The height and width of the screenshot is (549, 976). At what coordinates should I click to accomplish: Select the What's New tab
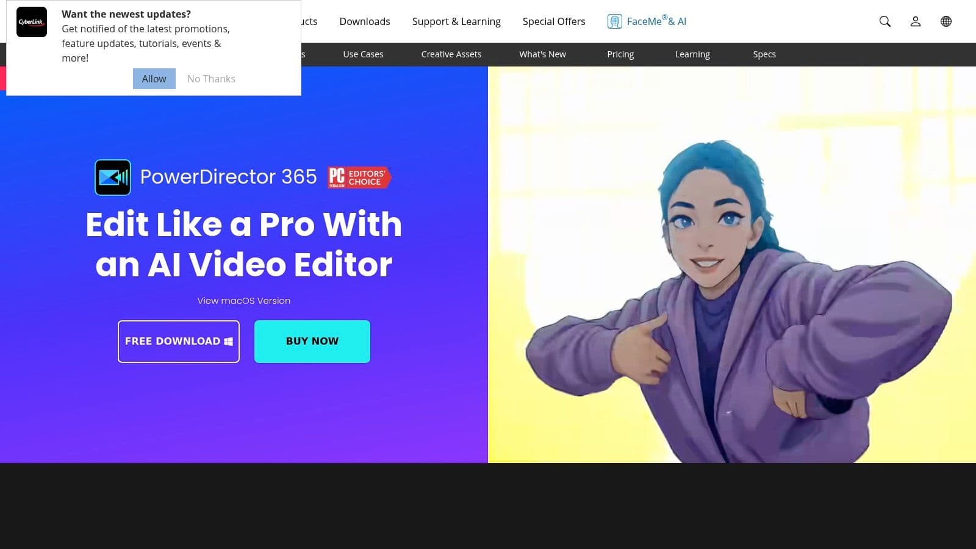click(542, 54)
